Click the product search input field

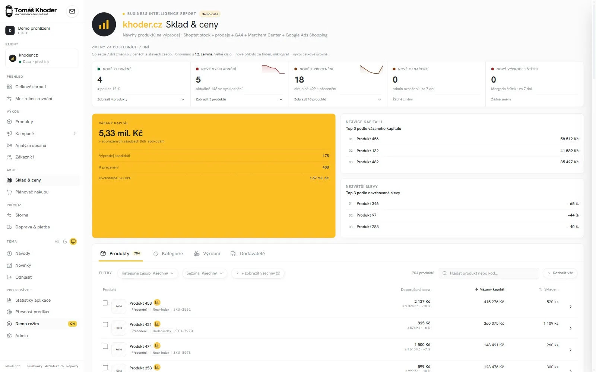[x=489, y=273]
